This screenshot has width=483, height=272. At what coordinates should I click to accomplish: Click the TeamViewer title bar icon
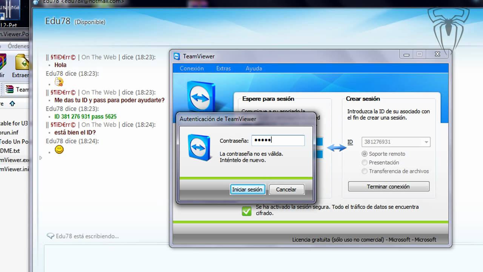pyautogui.click(x=177, y=56)
